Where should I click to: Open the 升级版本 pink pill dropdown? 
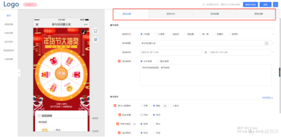click(30, 5)
